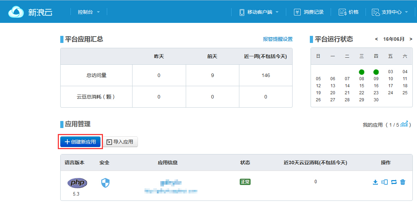Select calendar date 30
This screenshot has height=204, width=417.
pos(376,100)
